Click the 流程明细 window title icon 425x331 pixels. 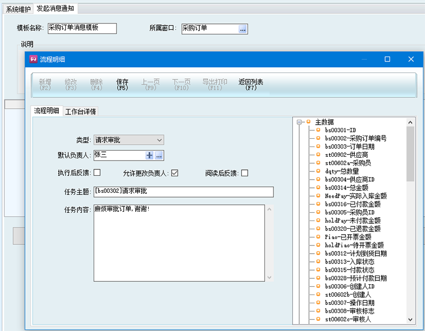33,59
